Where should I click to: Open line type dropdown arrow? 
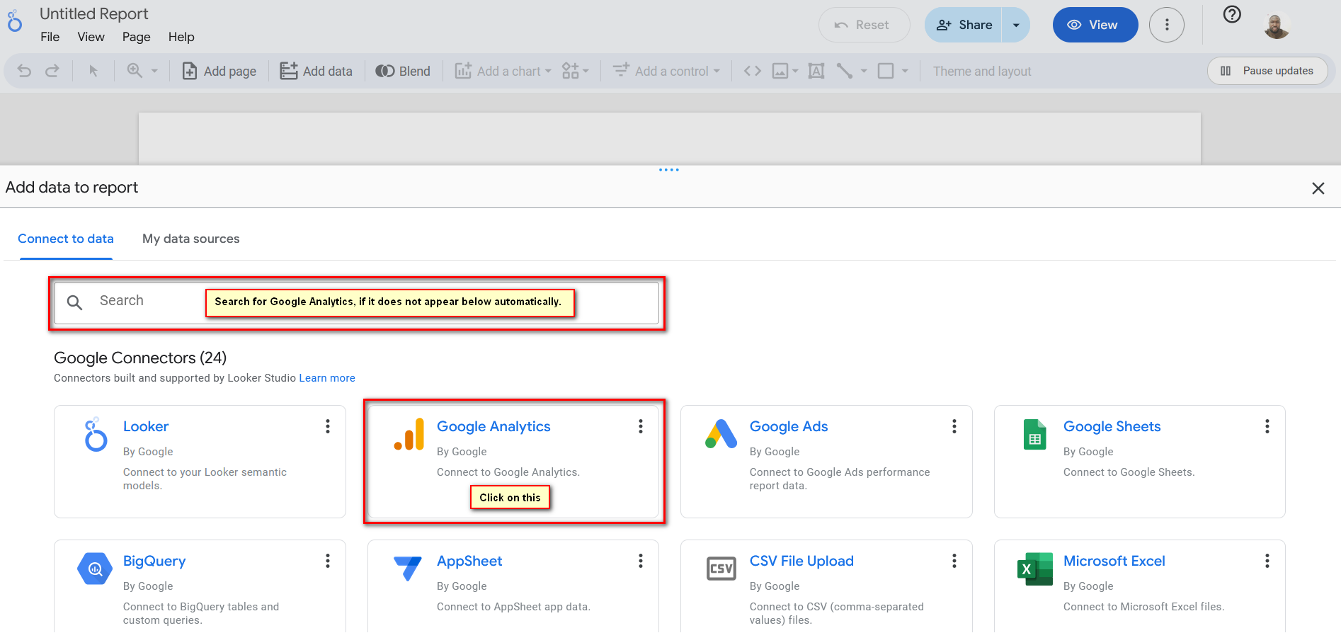[x=864, y=71]
